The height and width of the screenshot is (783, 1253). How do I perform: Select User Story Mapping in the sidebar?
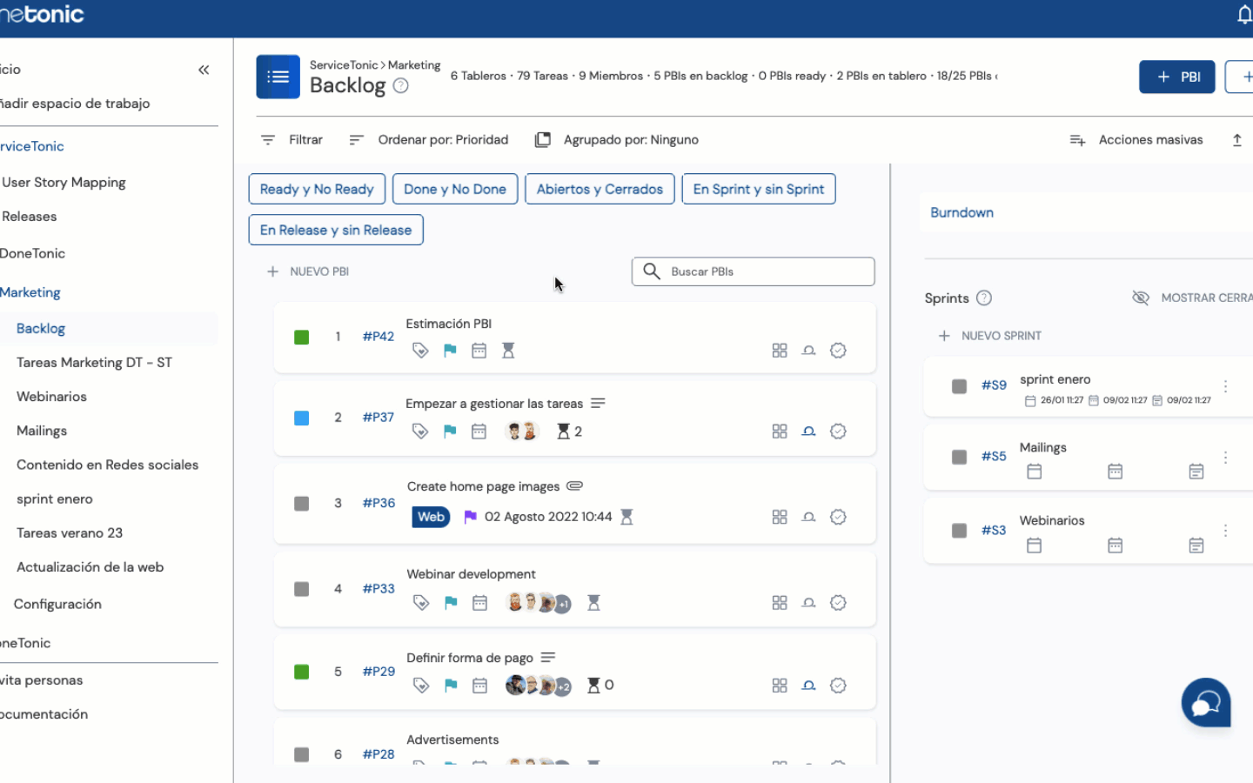click(x=64, y=183)
